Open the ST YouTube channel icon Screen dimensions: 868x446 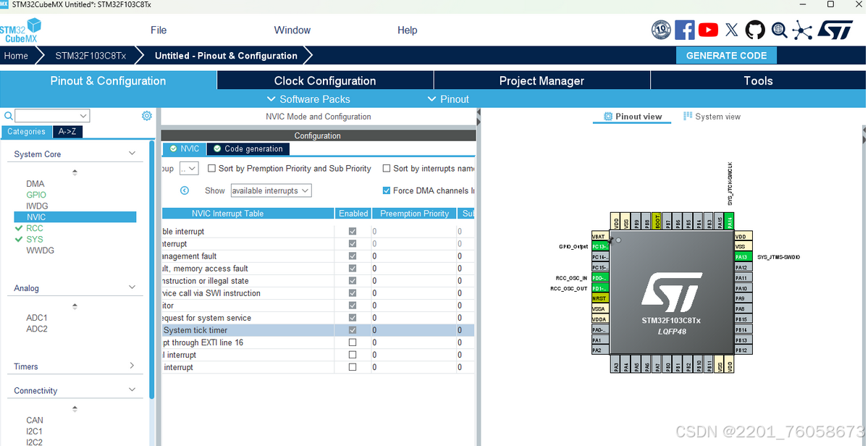coord(708,30)
